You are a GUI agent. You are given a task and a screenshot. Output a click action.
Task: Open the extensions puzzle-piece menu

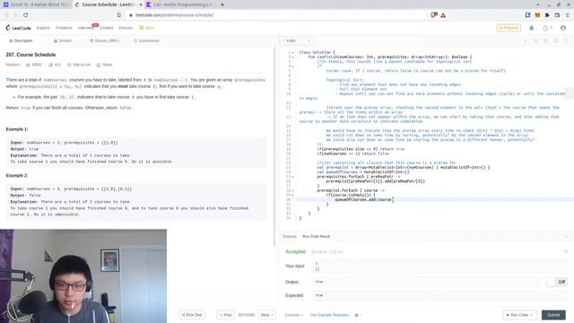click(x=547, y=15)
